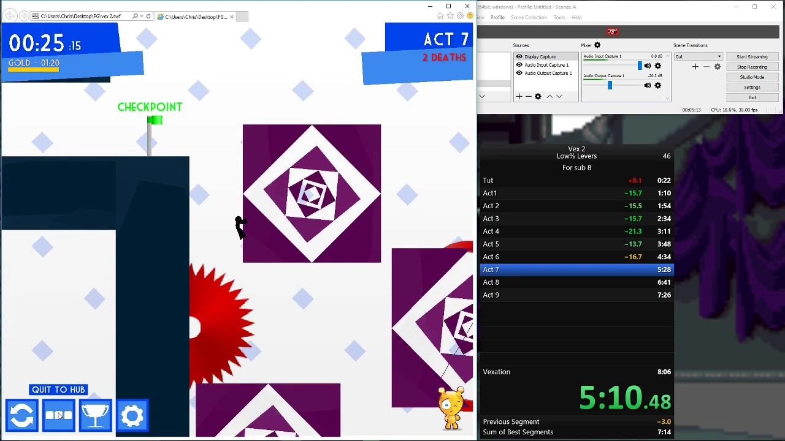Open a new blank browser tab
Viewport: 785px width, 441px height.
pyautogui.click(x=242, y=17)
